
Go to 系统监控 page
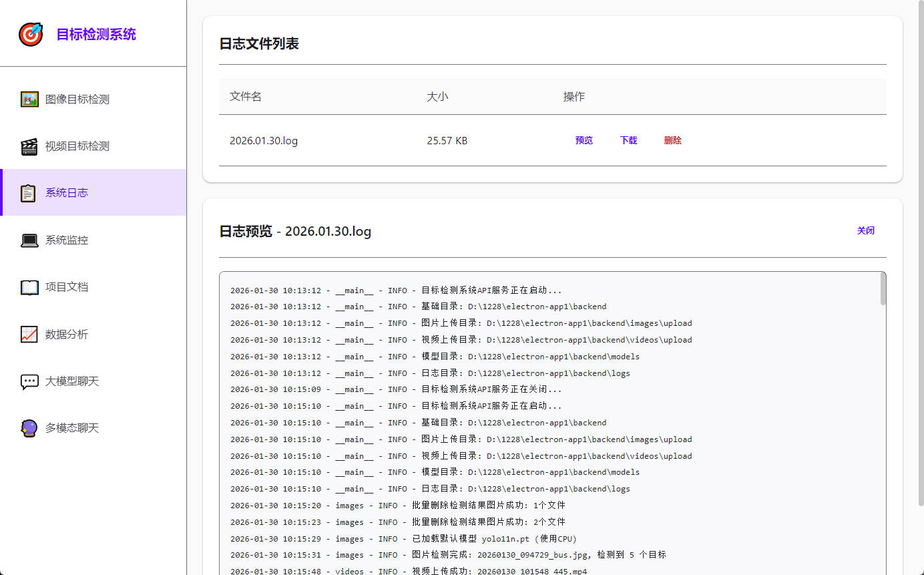point(93,240)
